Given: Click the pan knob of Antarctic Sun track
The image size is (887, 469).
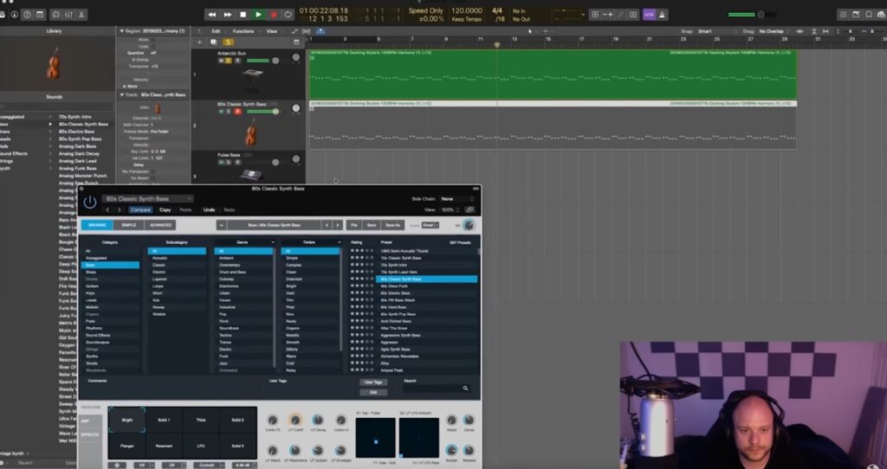Looking at the screenshot, I should pos(296,58).
